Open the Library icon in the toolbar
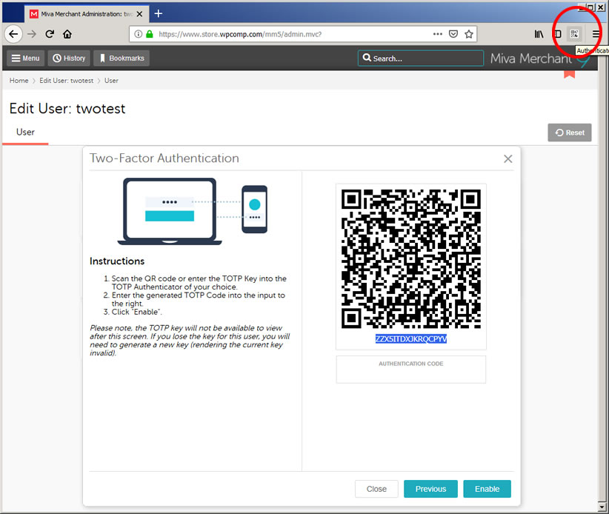 point(539,34)
